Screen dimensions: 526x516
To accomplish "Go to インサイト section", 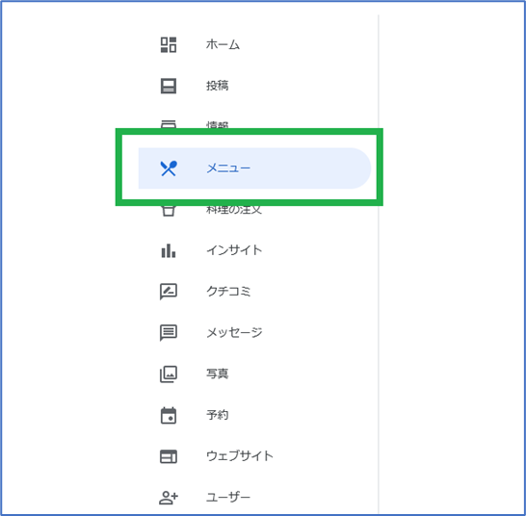I will coord(234,250).
